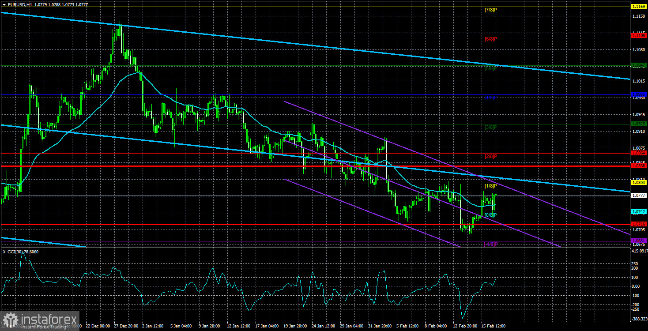Viewport: 648px width, 331px height.
Task: Click the [1/8]P Murray level label
Action: [x=491, y=186]
